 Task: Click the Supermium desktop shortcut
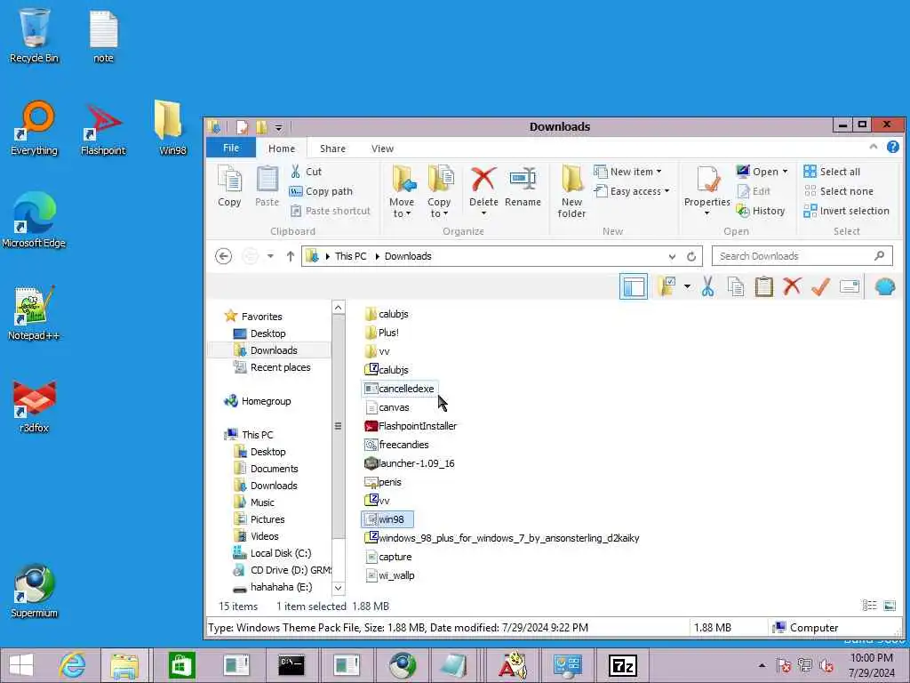pyautogui.click(x=34, y=591)
